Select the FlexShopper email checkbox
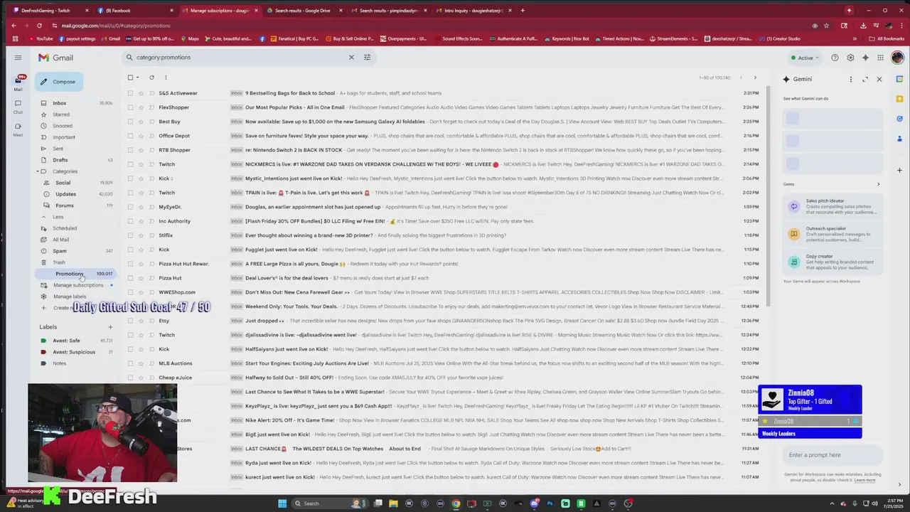The width and height of the screenshot is (910, 512). tap(130, 107)
